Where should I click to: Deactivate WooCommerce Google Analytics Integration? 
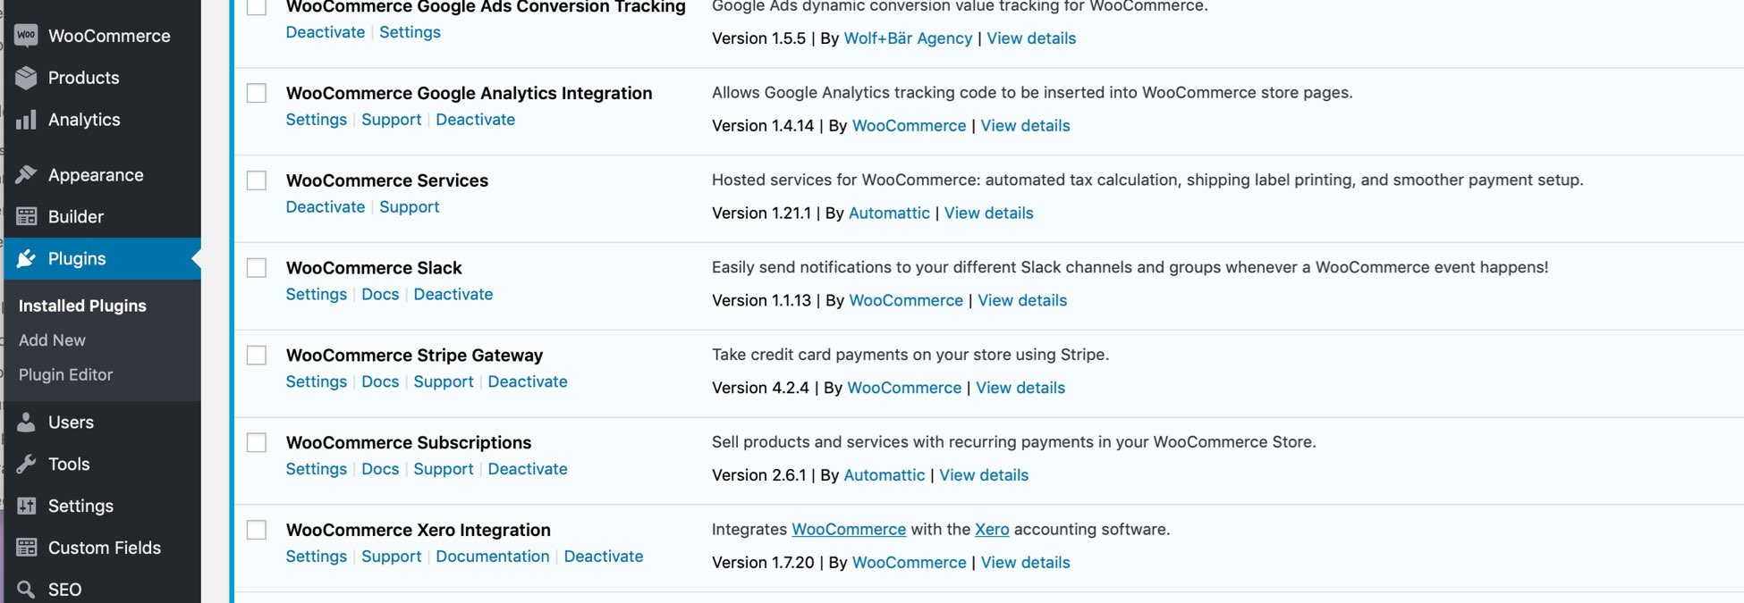[x=475, y=120]
